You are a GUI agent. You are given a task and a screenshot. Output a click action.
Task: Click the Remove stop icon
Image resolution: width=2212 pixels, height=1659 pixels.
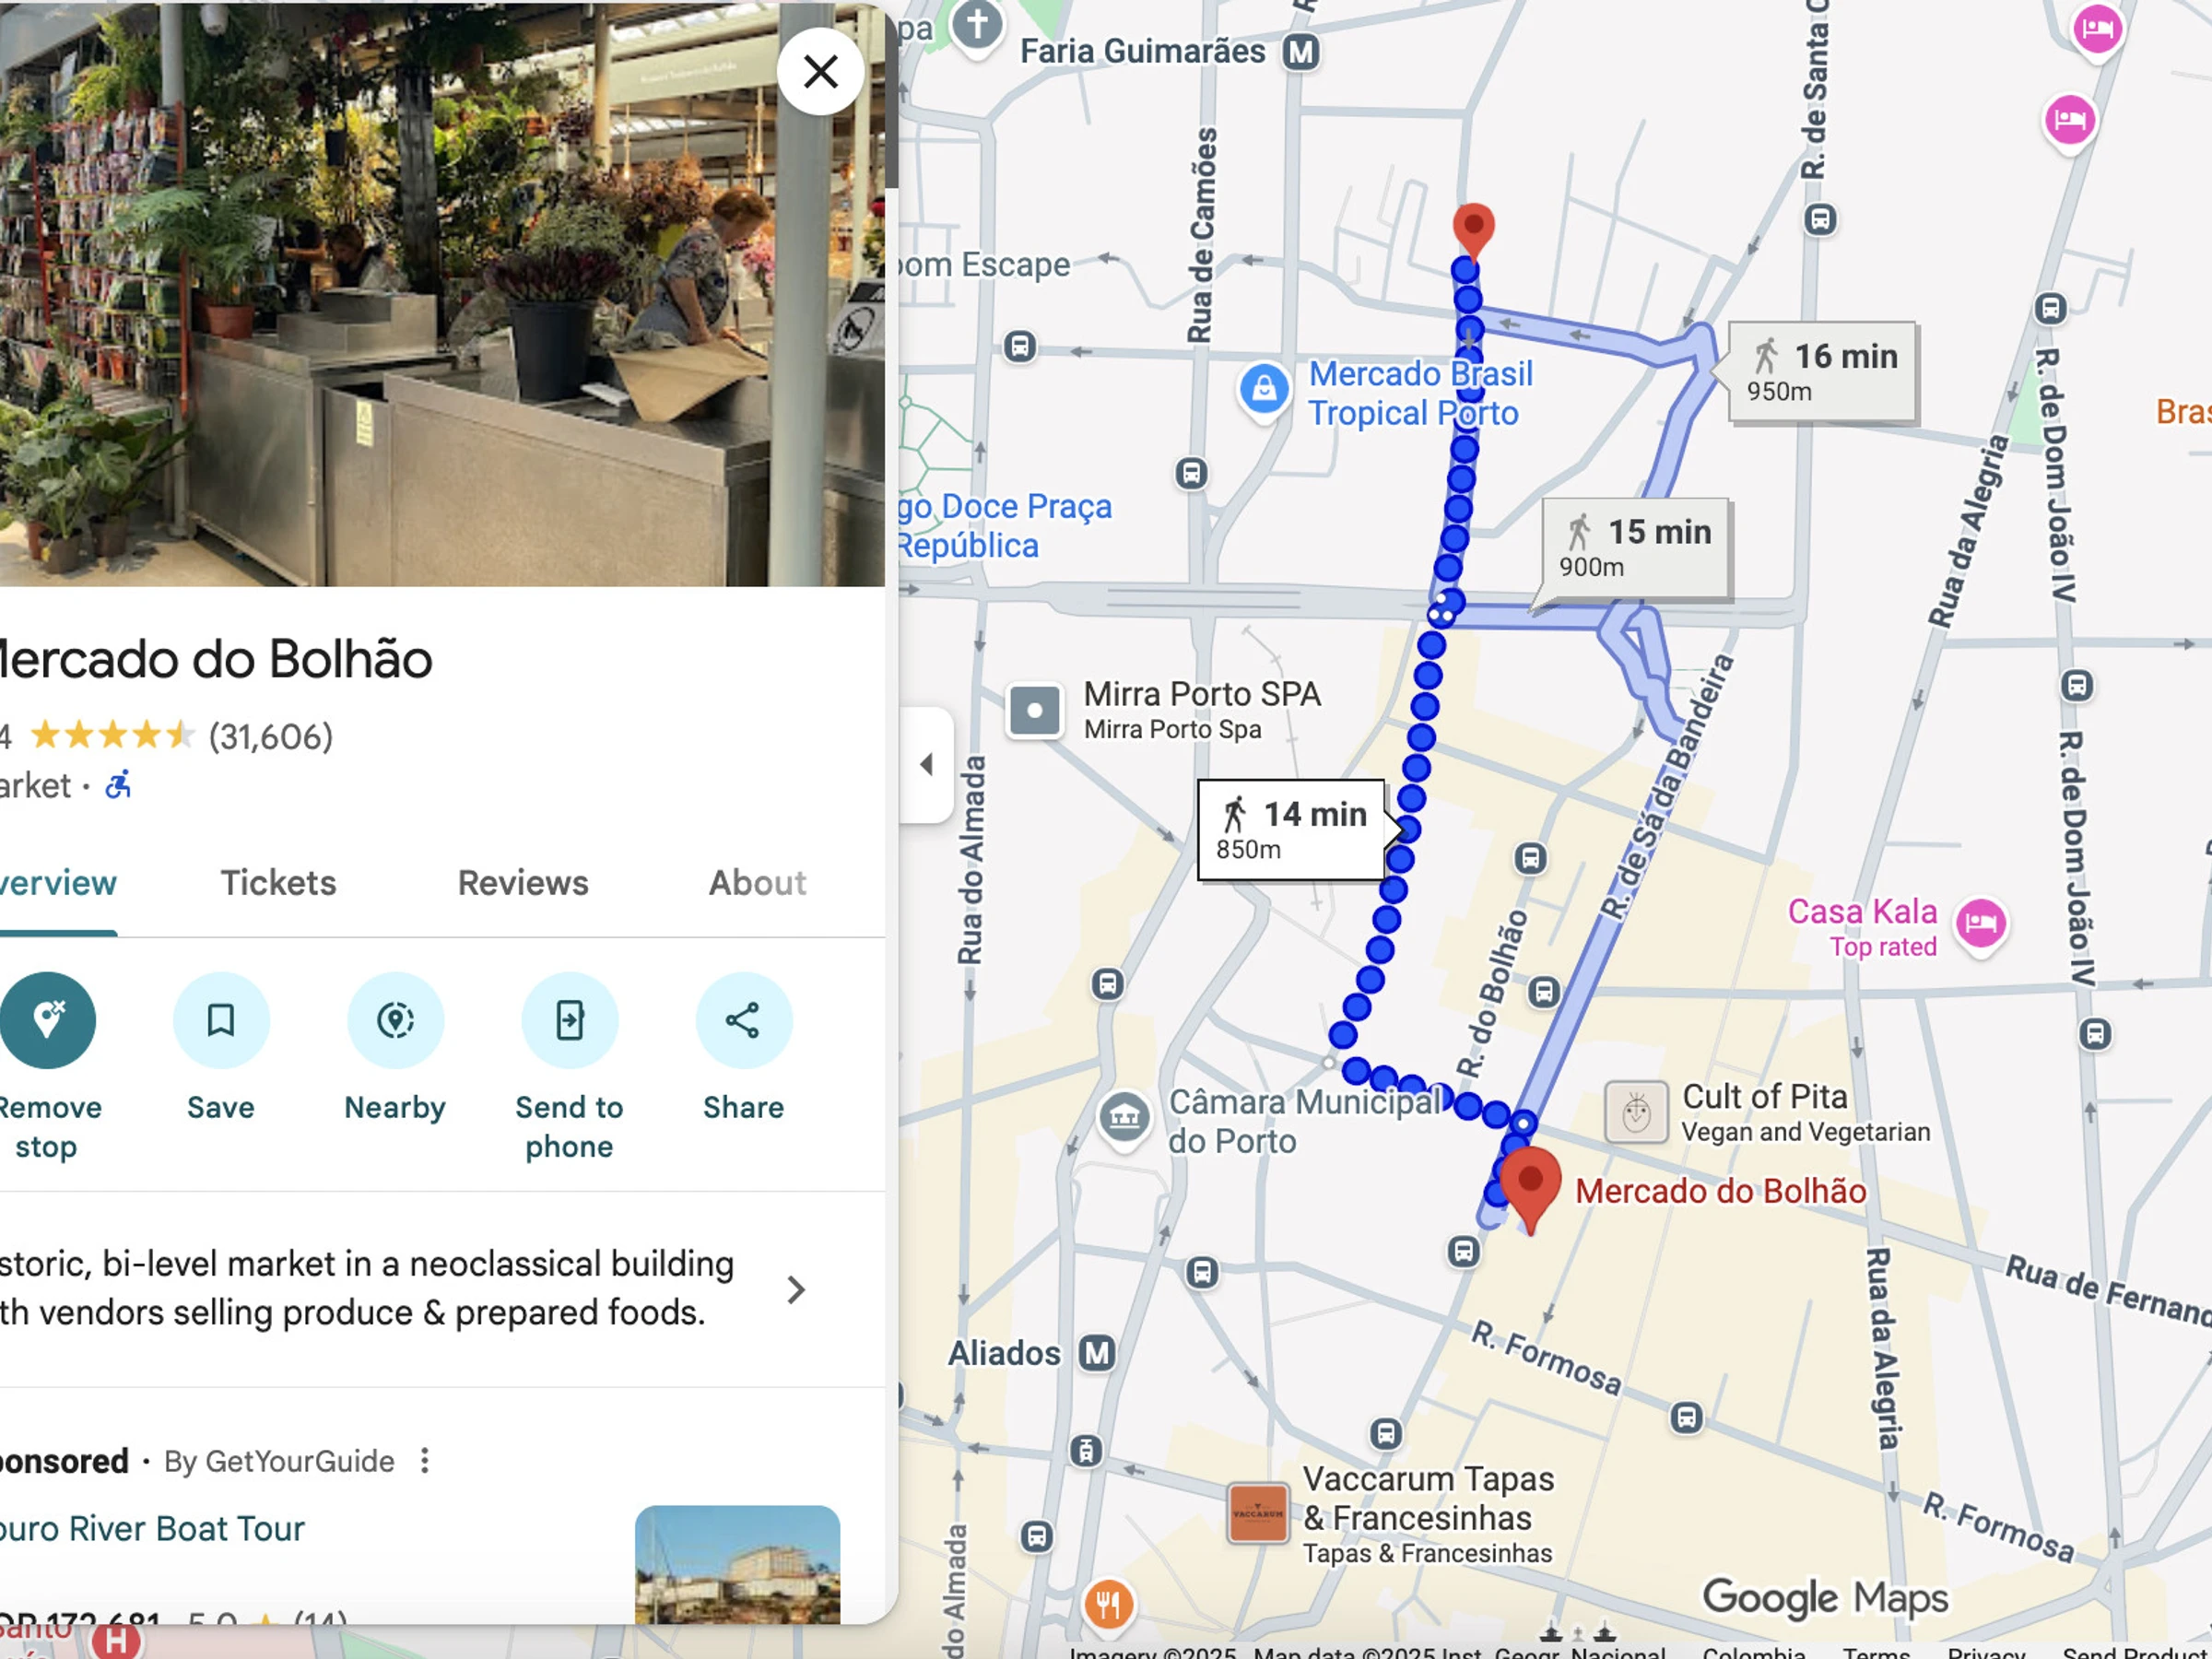pyautogui.click(x=46, y=1020)
